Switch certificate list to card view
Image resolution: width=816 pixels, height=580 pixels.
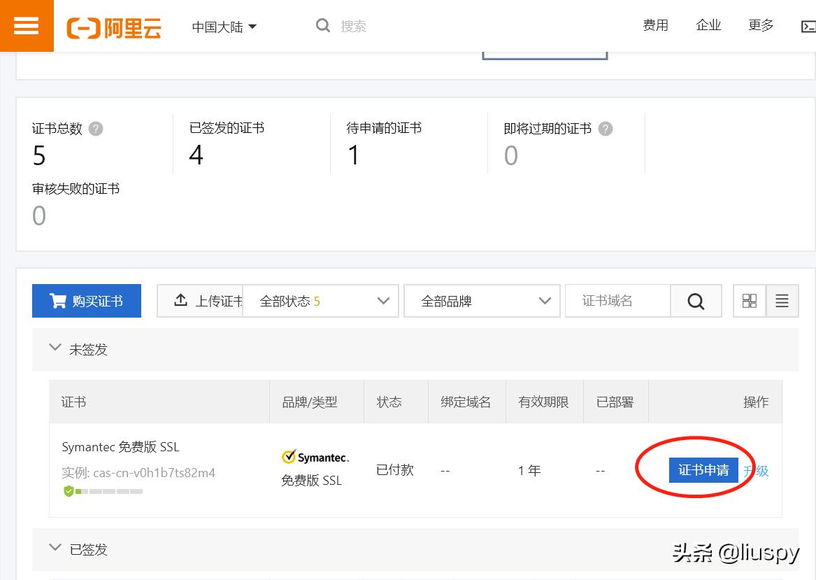point(750,300)
